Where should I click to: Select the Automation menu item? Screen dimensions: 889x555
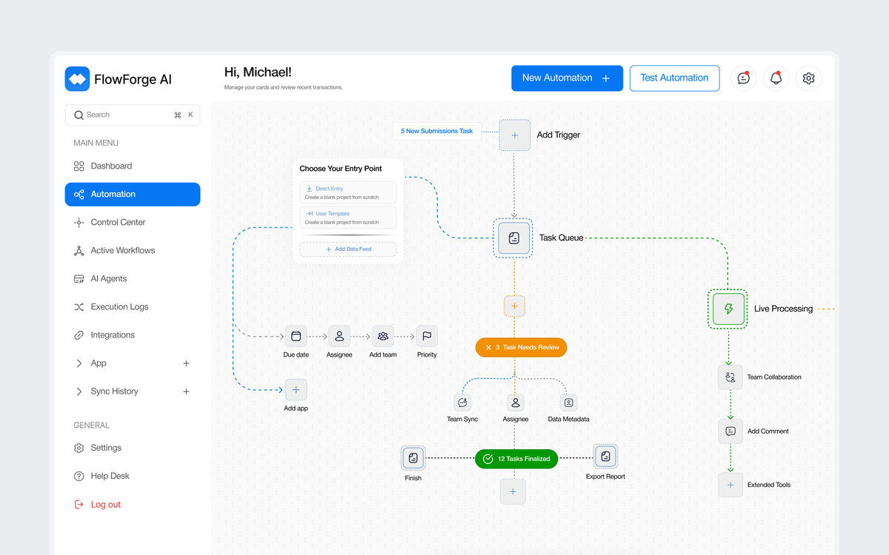pos(133,194)
